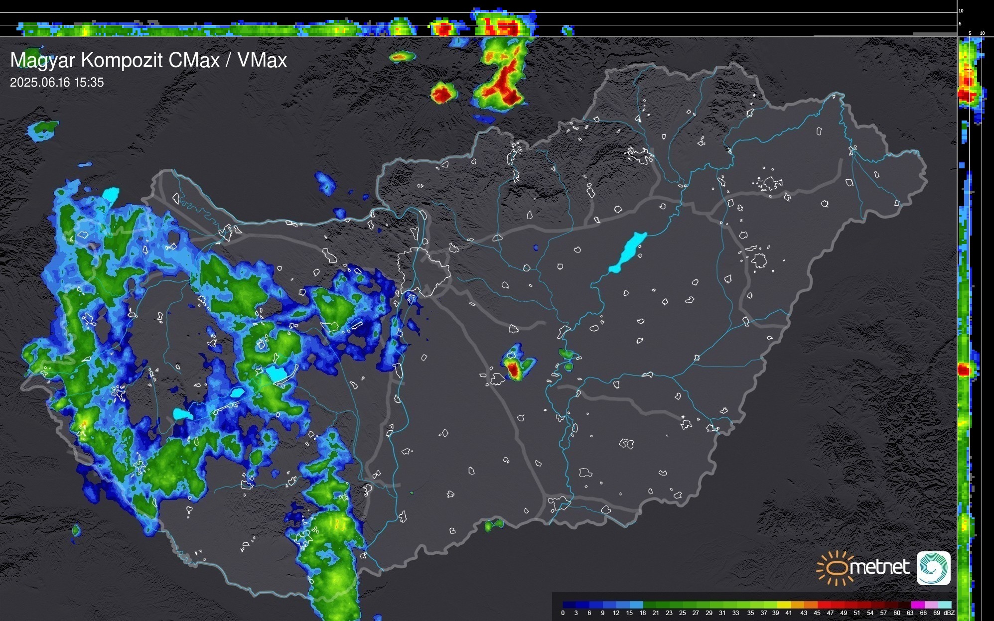The height and width of the screenshot is (621, 994).
Task: Select the magenta swatch in the dBZ legend
Action: [917, 605]
